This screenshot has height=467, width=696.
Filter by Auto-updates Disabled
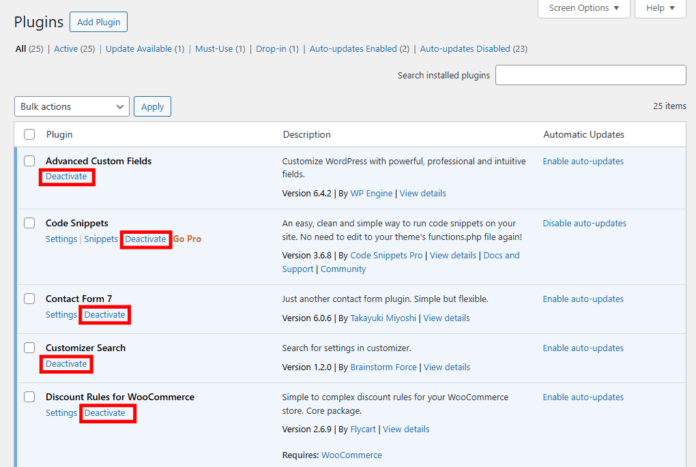(465, 49)
